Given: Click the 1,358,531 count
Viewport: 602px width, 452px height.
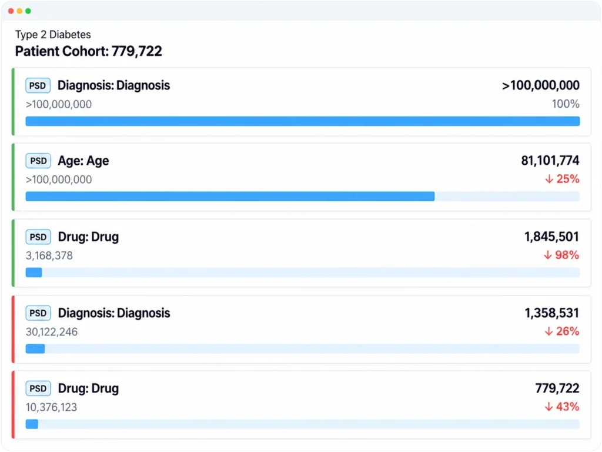Looking at the screenshot, I should coord(551,313).
